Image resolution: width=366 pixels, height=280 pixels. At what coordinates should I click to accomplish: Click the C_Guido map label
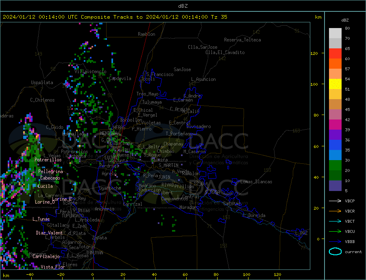click(54, 127)
